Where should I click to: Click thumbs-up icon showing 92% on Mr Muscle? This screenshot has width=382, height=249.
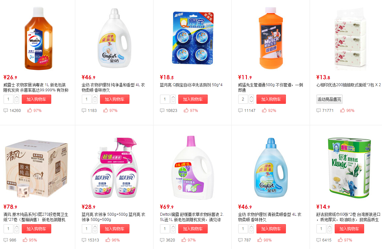click(264, 110)
